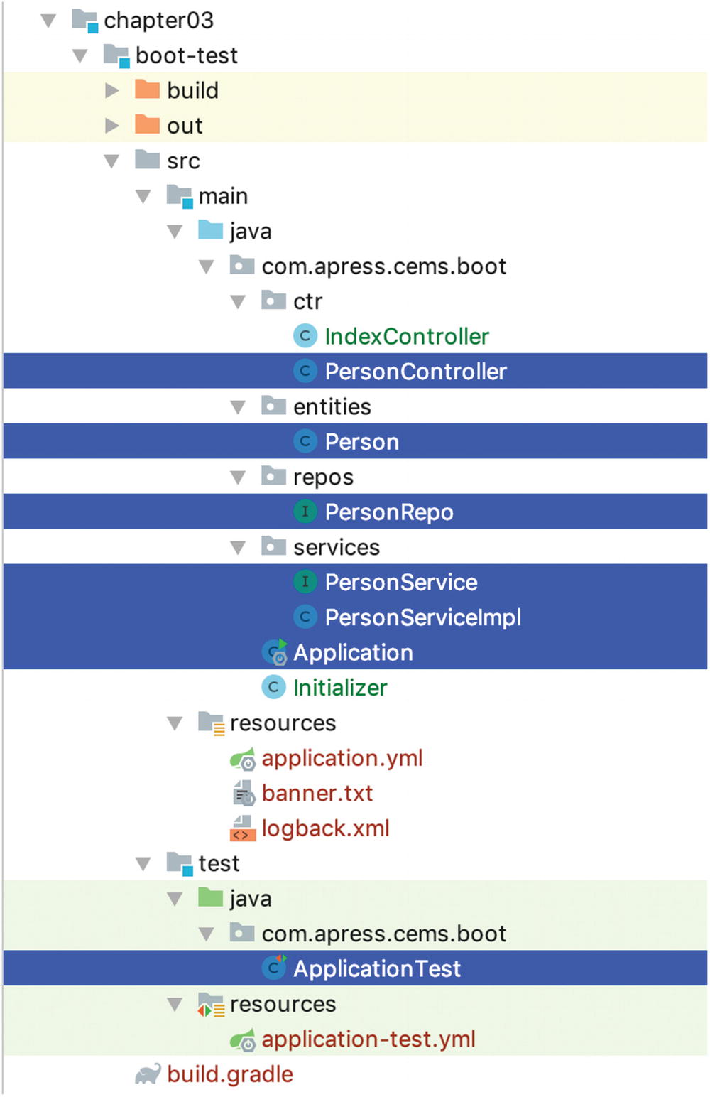Click the PersonRepo interface icon
The width and height of the screenshot is (710, 1097).
click(305, 512)
